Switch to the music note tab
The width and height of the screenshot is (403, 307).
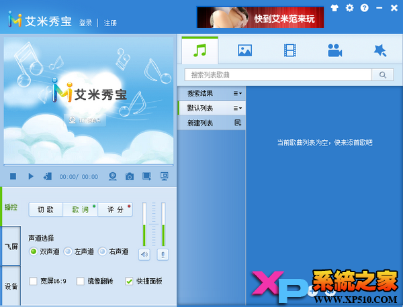tap(200, 50)
